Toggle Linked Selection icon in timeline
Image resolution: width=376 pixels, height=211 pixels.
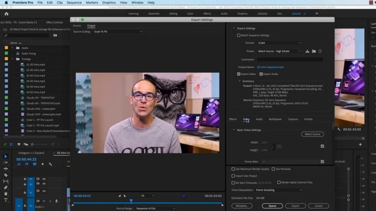tap(34, 164)
